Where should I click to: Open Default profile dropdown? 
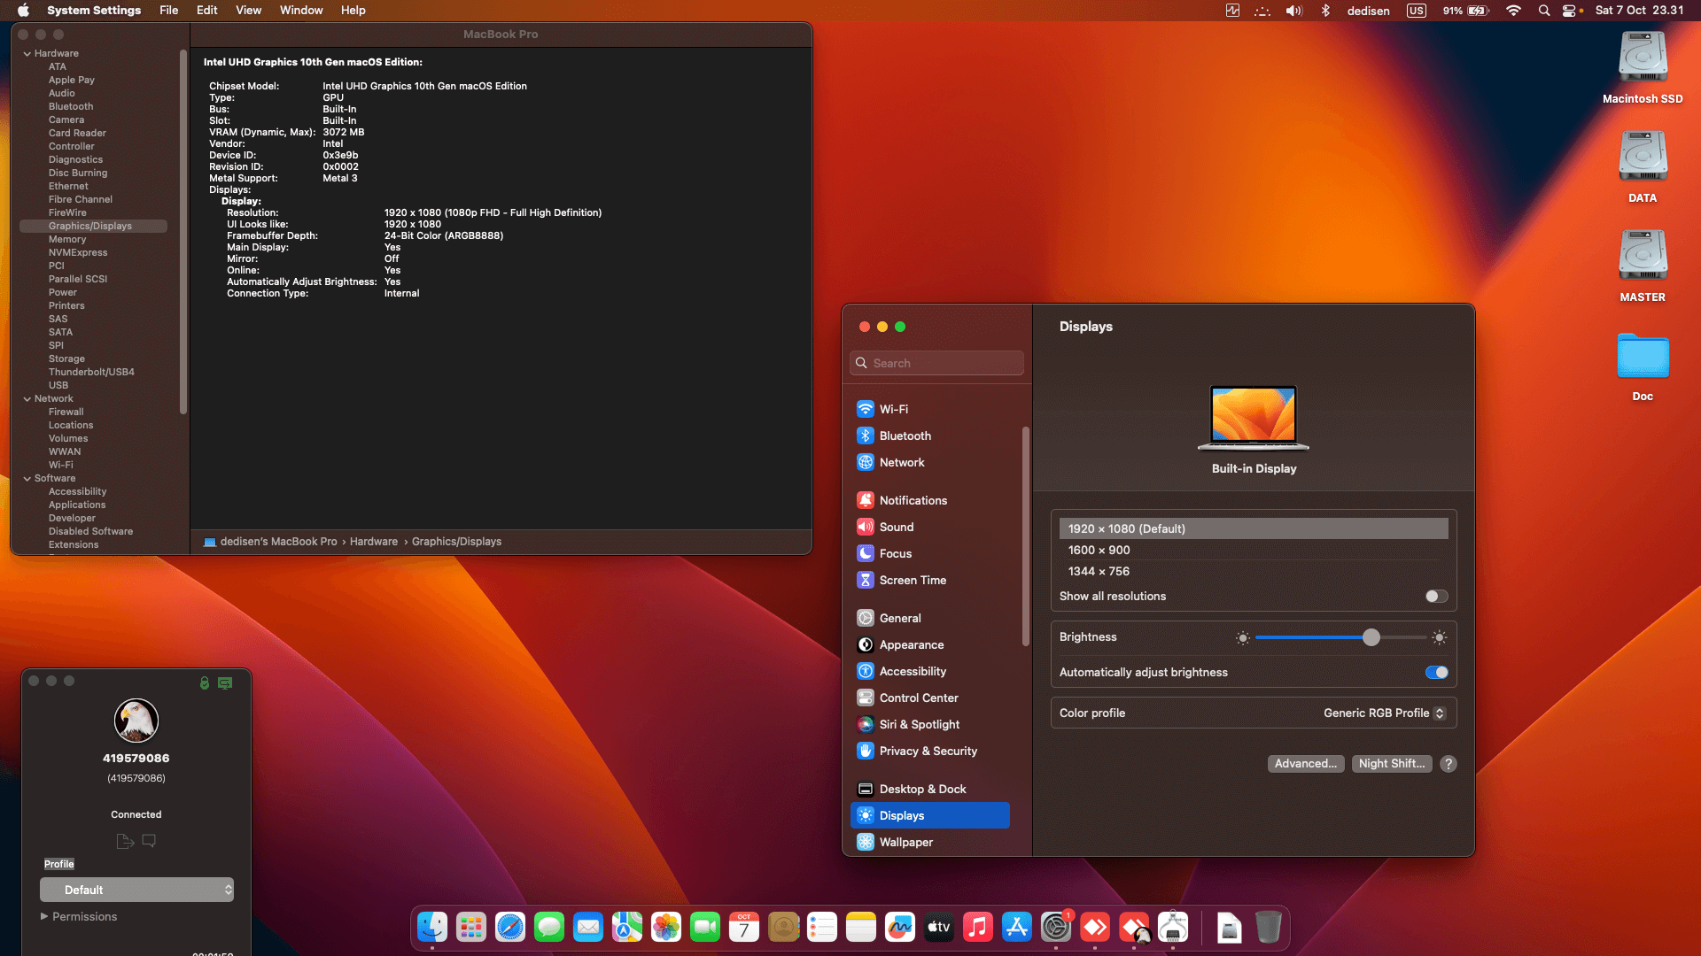coord(137,890)
